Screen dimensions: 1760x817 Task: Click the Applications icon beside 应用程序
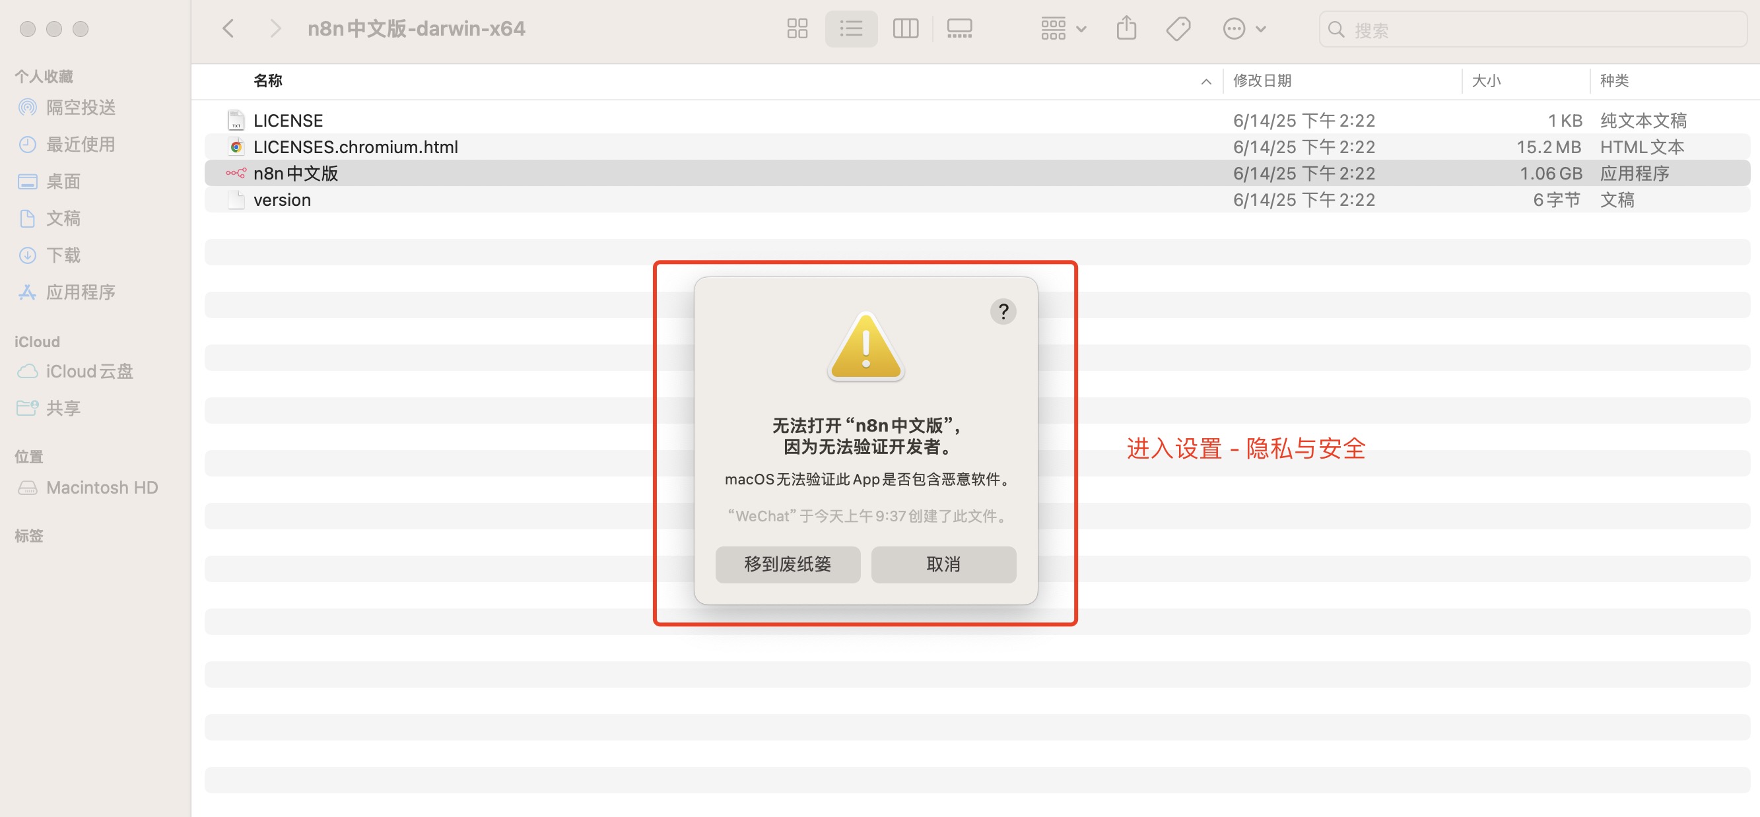point(27,292)
